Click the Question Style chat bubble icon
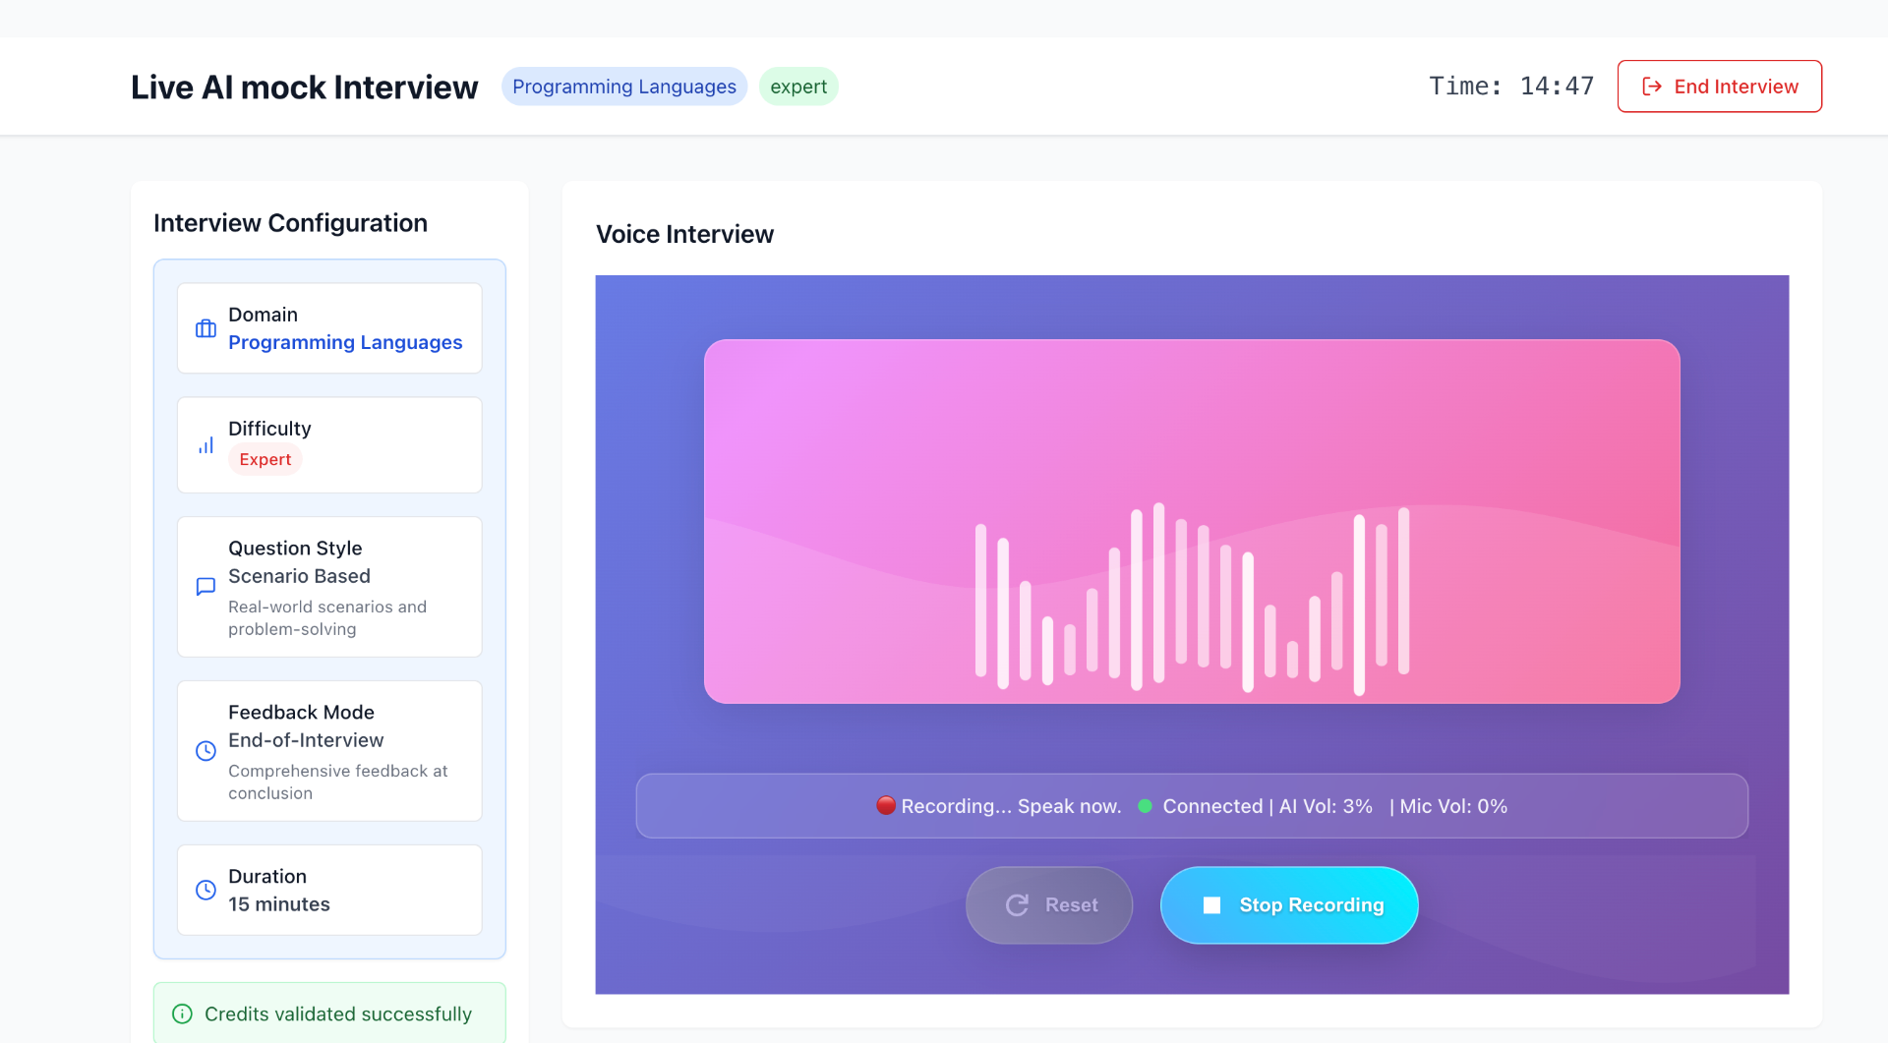The width and height of the screenshot is (1888, 1043). coord(205,586)
